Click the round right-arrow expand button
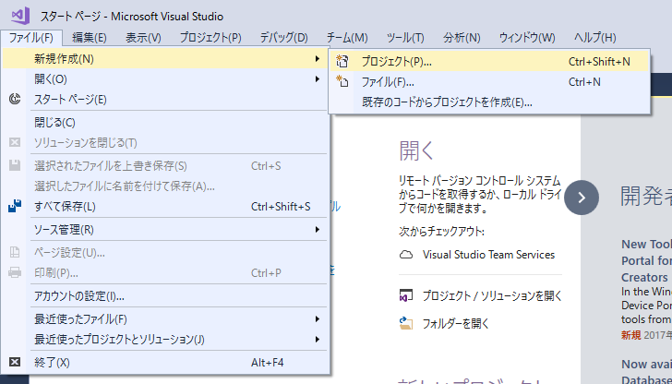672x384 pixels. click(x=582, y=198)
